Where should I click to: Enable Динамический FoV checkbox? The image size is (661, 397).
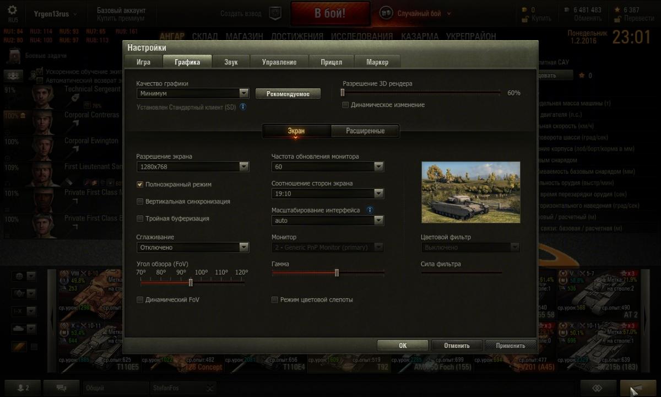coord(140,299)
